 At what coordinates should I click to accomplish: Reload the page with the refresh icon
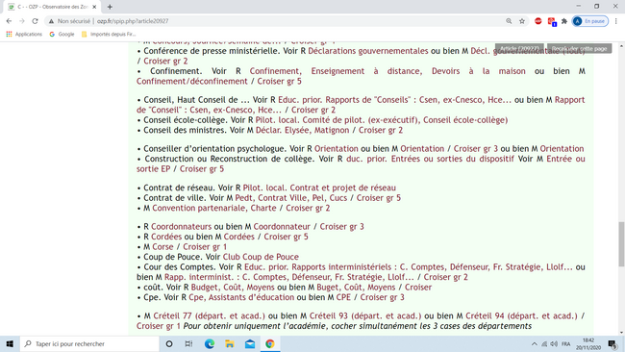tap(35, 21)
